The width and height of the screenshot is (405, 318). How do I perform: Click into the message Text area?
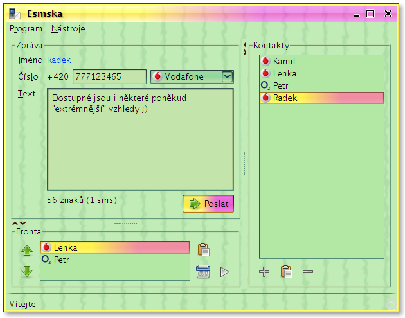tap(141, 139)
